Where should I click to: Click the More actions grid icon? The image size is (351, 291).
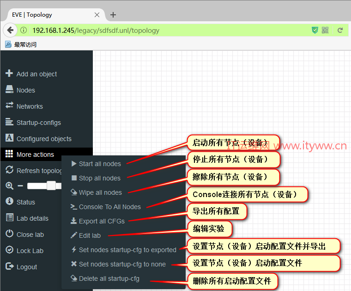(9, 154)
